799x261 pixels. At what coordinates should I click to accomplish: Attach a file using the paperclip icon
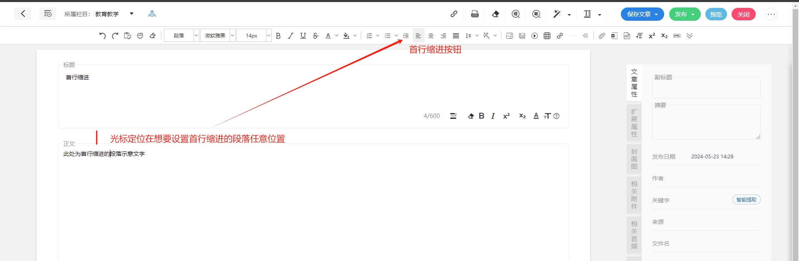(602, 36)
